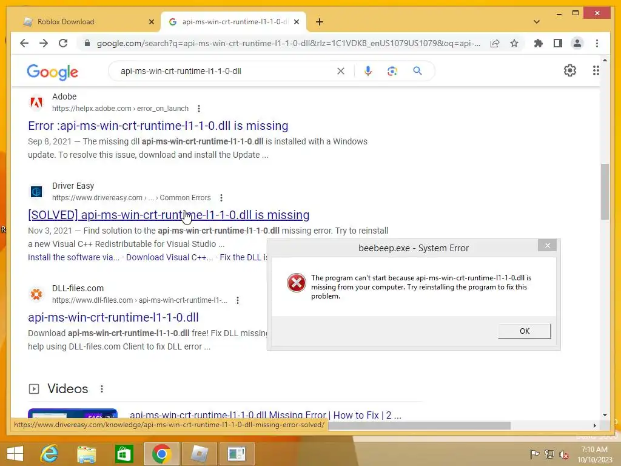Click the browser address bar URL
Image resolution: width=621 pixels, height=466 pixels.
[x=288, y=43]
